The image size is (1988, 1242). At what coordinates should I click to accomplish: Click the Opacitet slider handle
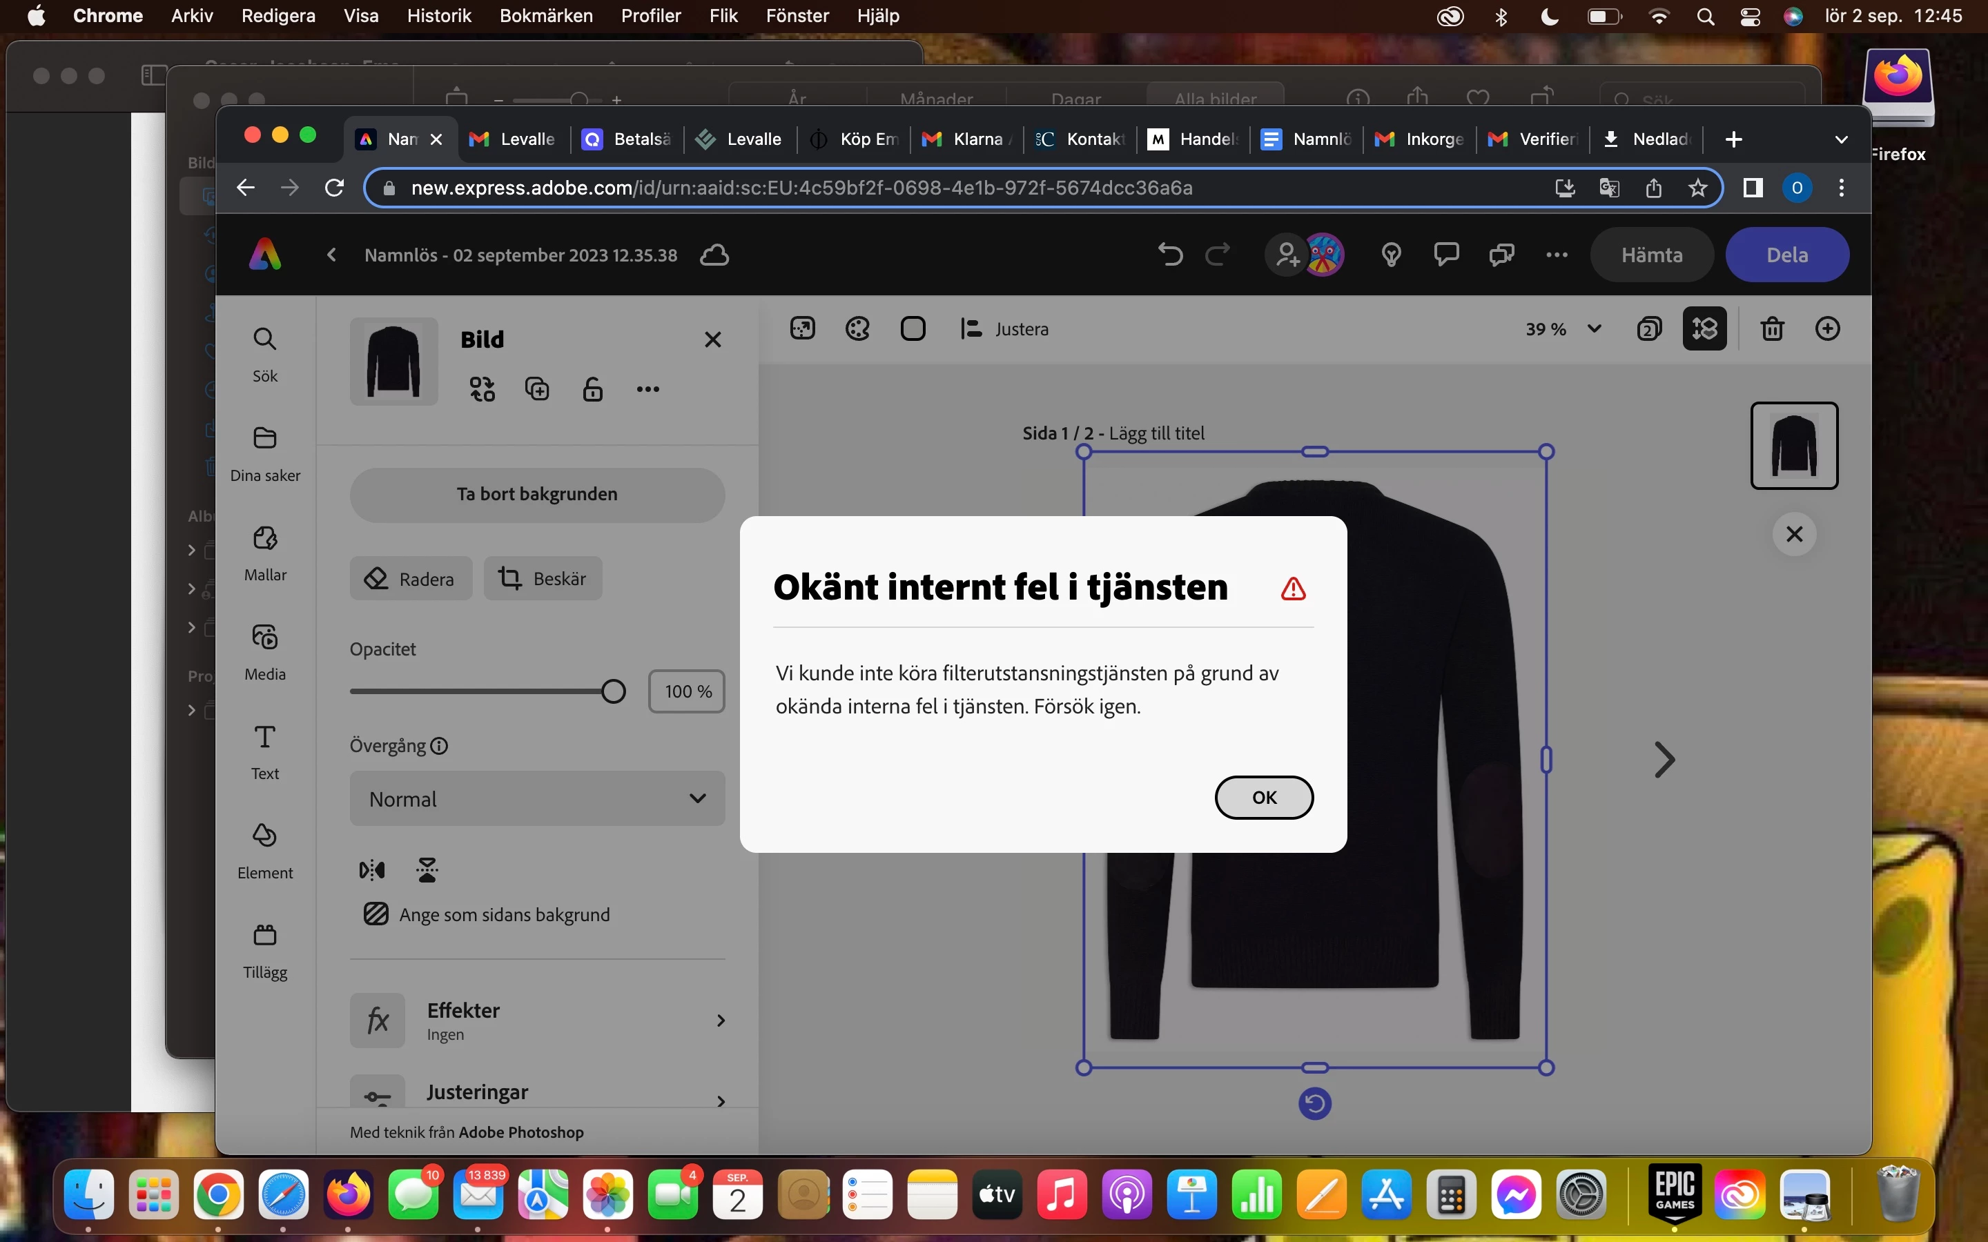(613, 691)
